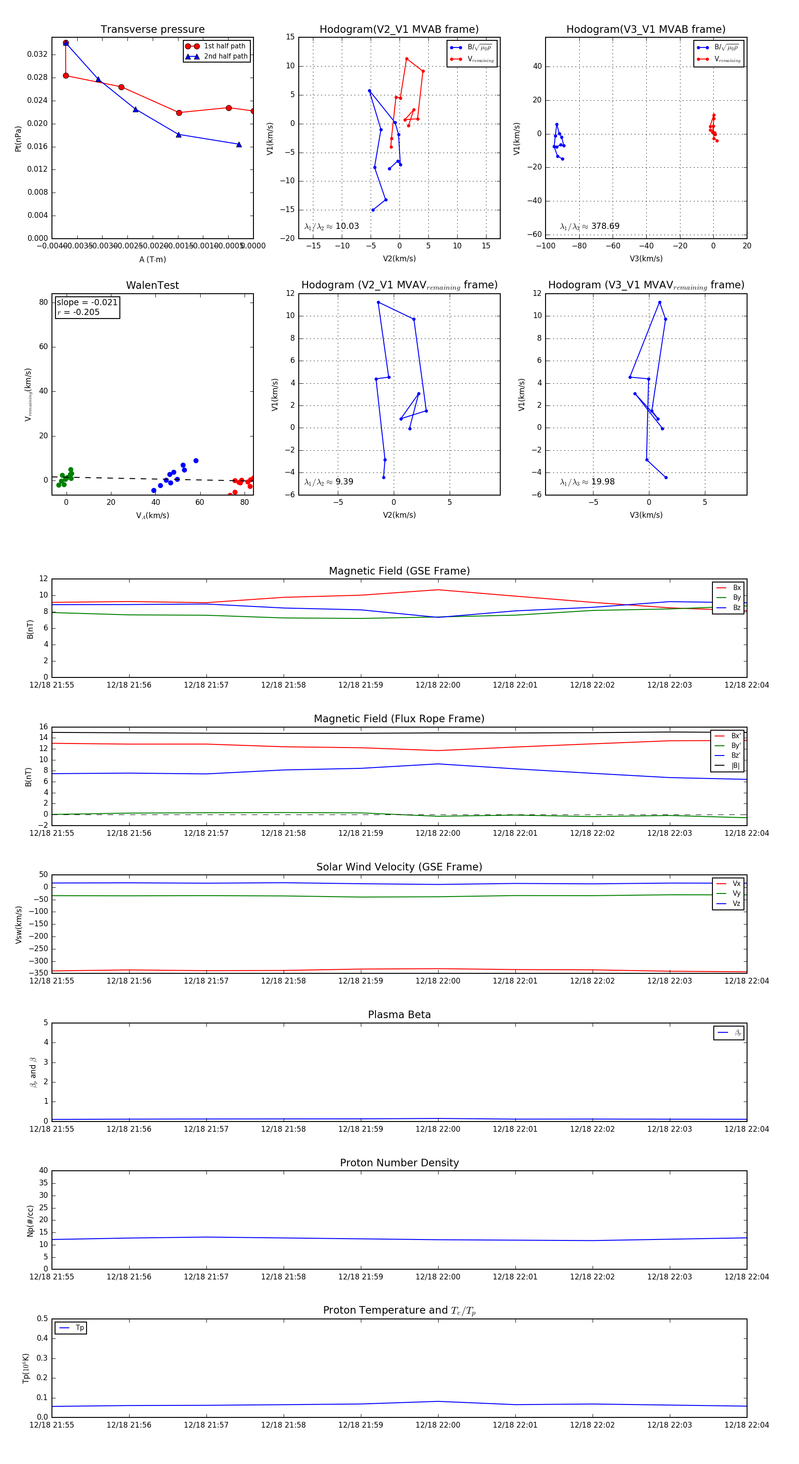The width and height of the screenshot is (799, 1464).
Task: Click the 12/18 21:57 tick label under Proton Number Density
Action: click(206, 1276)
